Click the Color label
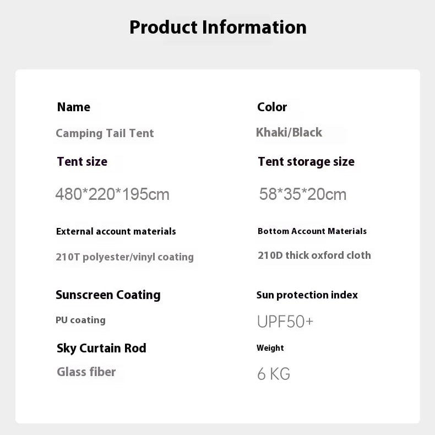The image size is (435, 435). (272, 107)
